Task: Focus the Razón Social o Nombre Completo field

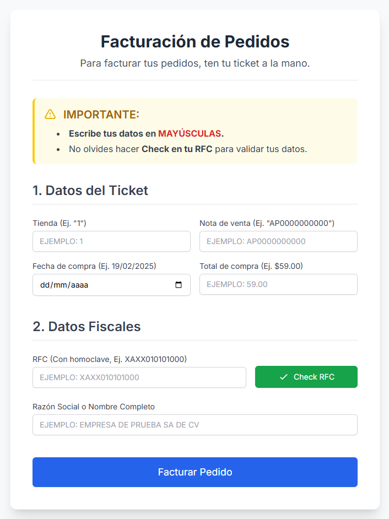Action: click(x=195, y=425)
